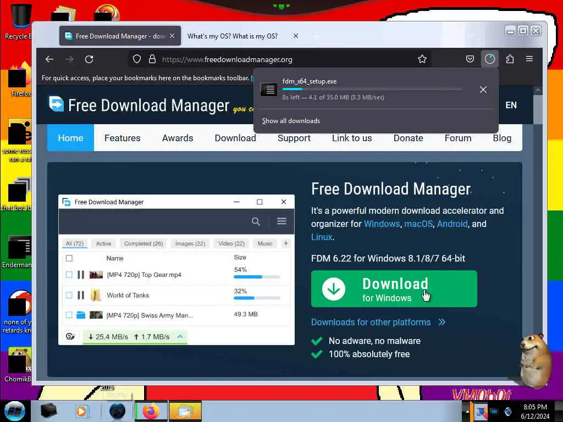The image size is (563, 422).
Task: Tick the Swiss Army Man checkbox
Action: pyautogui.click(x=69, y=315)
